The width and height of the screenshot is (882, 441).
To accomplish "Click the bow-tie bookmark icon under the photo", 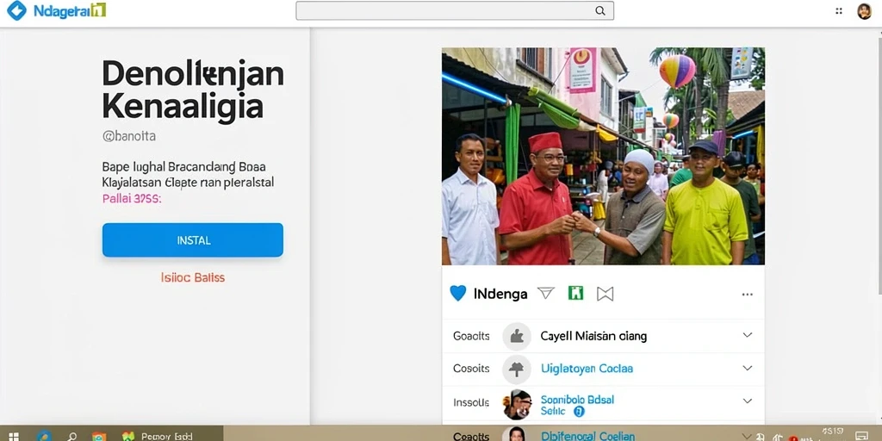I will (605, 294).
